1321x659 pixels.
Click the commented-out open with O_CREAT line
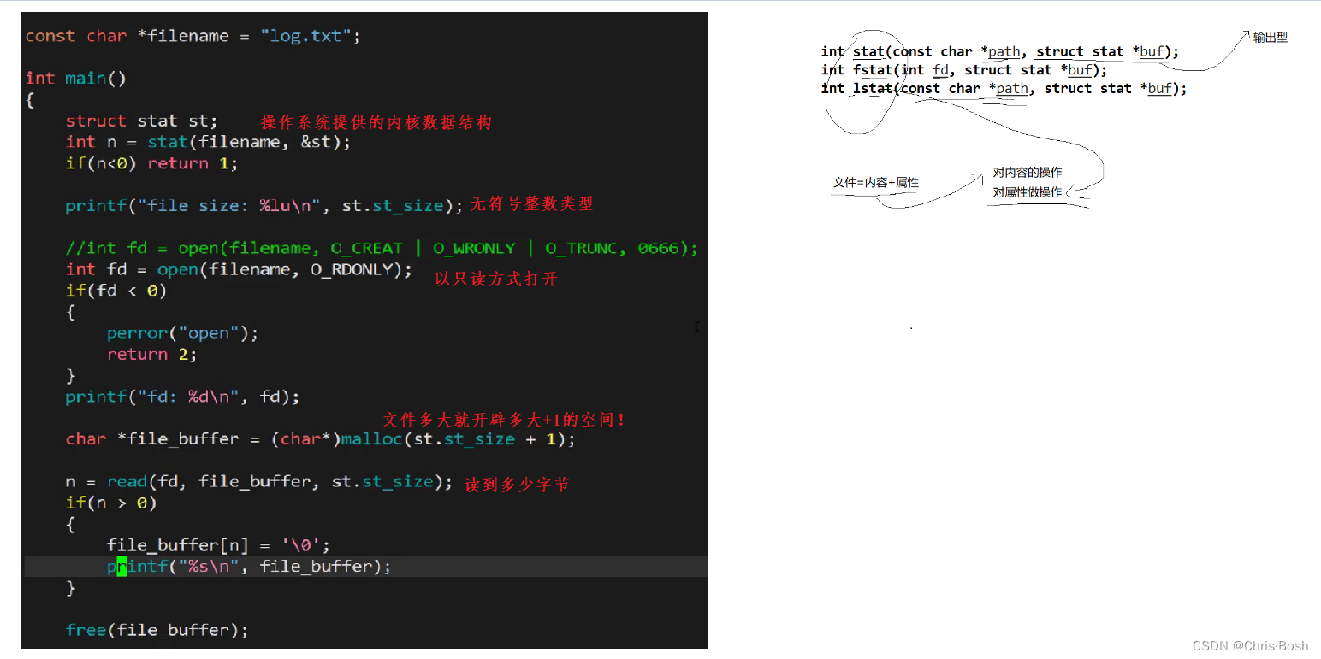click(382, 248)
